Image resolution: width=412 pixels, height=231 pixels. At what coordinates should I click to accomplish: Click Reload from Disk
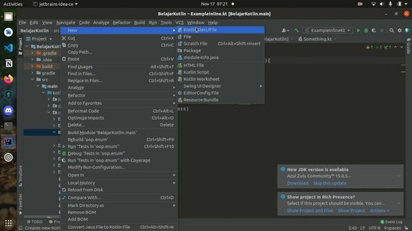[x=118, y=190]
